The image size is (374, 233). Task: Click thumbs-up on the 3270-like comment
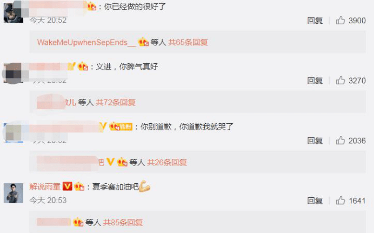click(x=340, y=81)
